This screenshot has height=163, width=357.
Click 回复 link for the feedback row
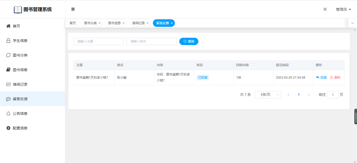click(321, 78)
